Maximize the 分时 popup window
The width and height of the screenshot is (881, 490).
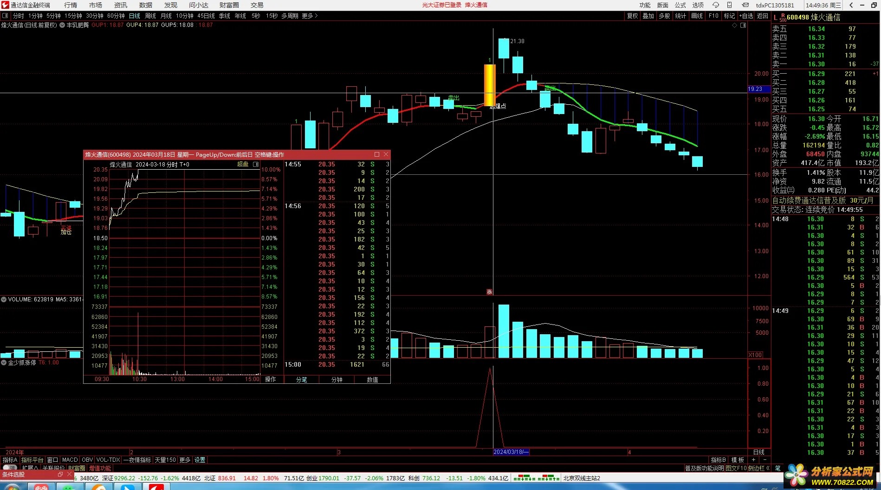pos(377,154)
